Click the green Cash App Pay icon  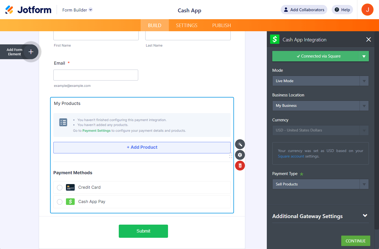point(70,202)
